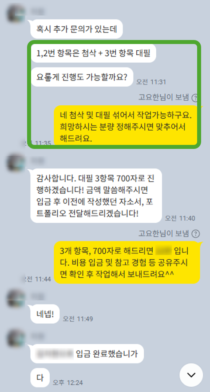The image size is (210, 392).
Task: Click the first '고요한님이 보냄' sender label
Action: (x=163, y=97)
